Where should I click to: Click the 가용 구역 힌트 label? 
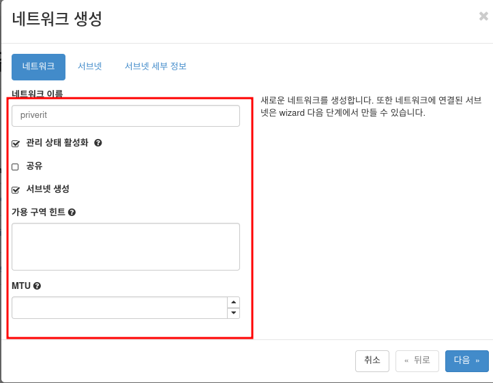coord(38,212)
